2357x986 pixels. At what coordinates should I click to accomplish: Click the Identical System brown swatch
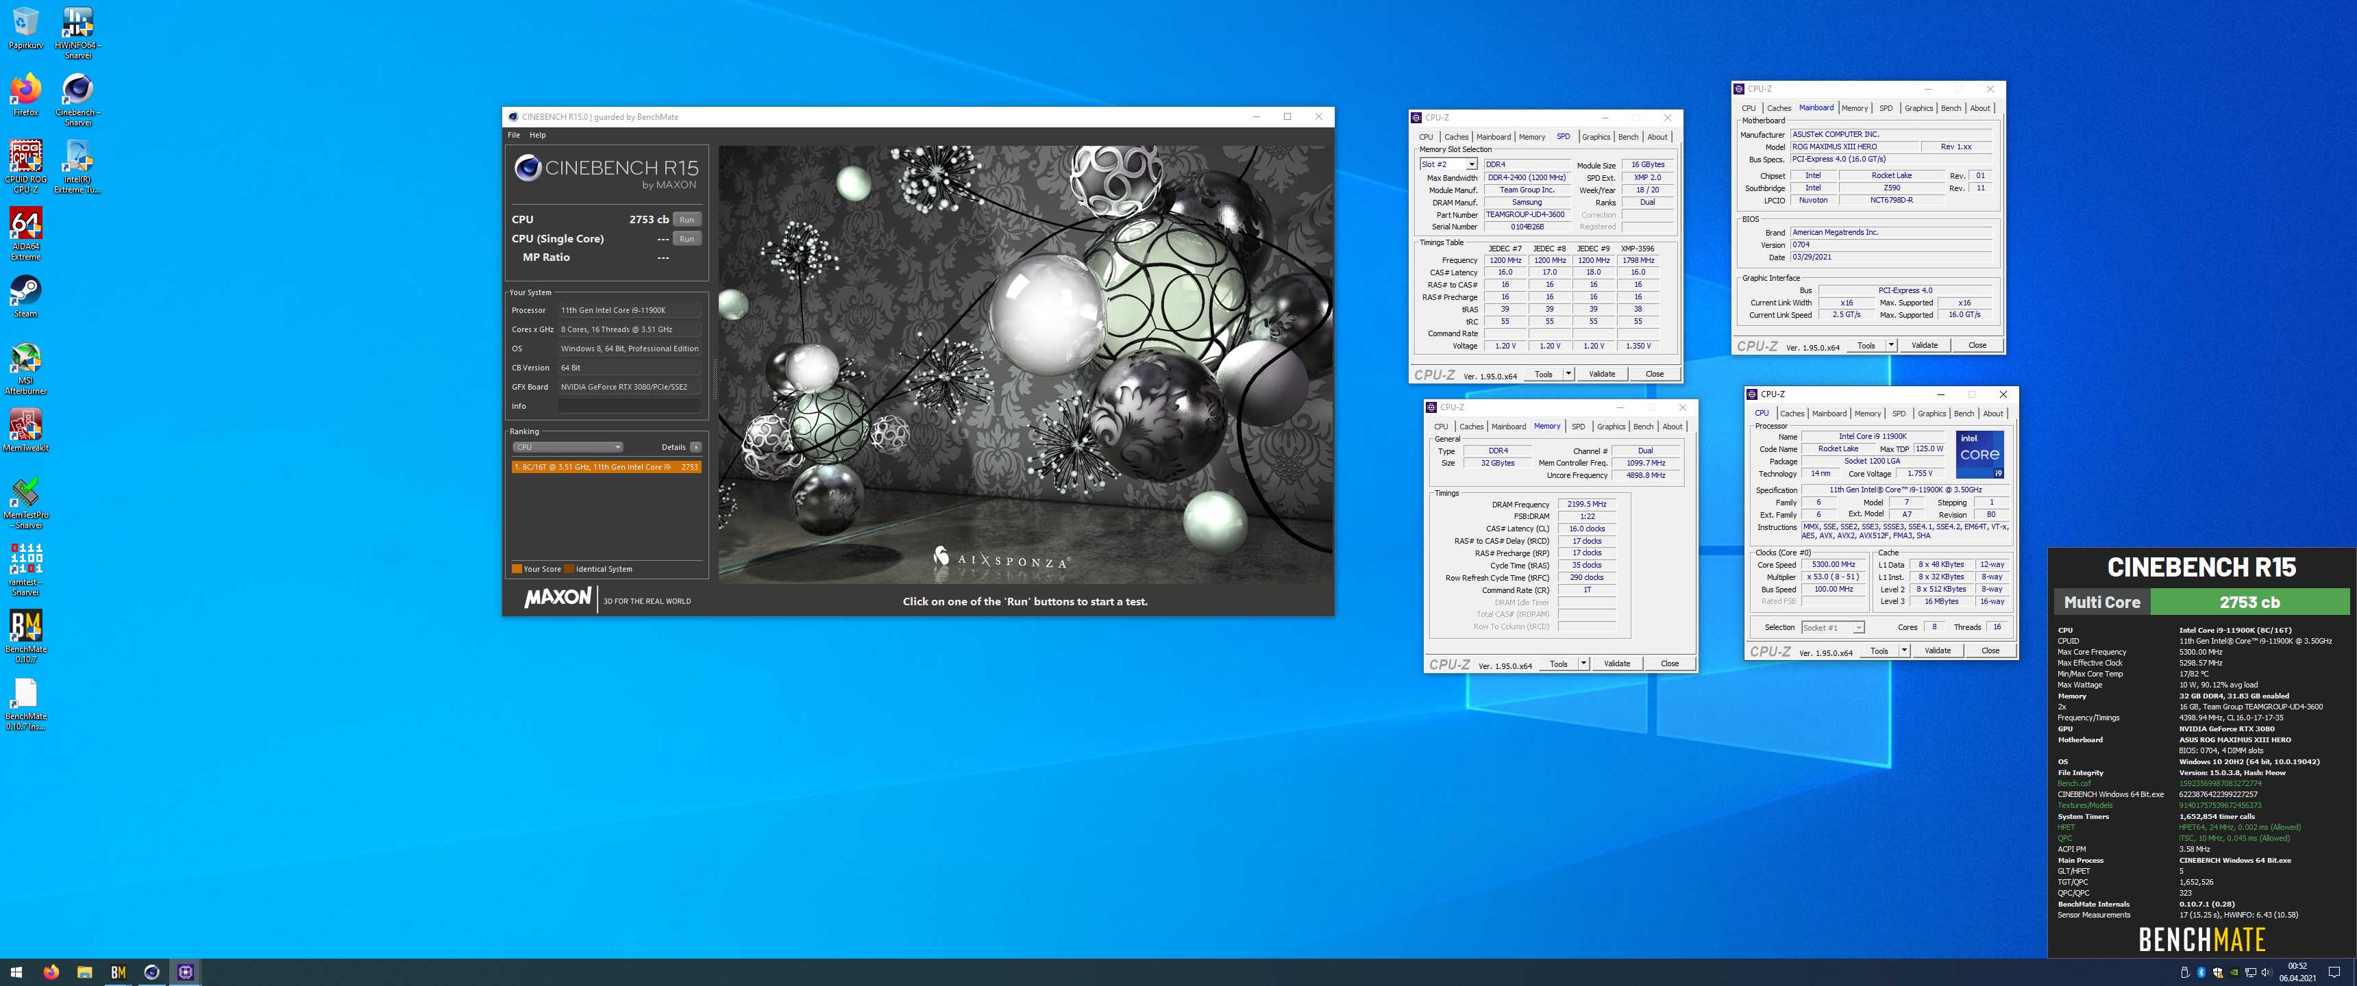569,569
